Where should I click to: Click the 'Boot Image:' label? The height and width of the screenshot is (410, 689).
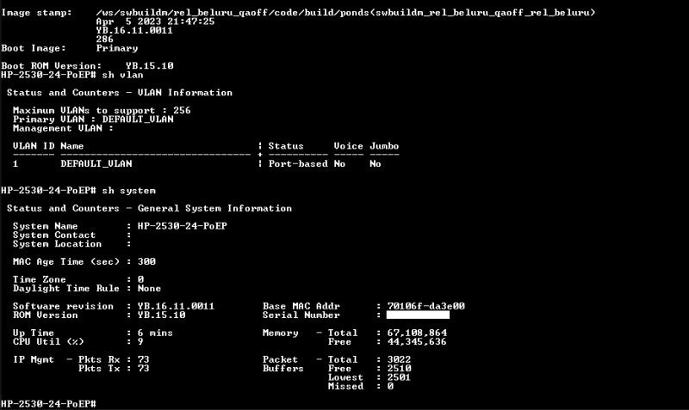(x=34, y=48)
